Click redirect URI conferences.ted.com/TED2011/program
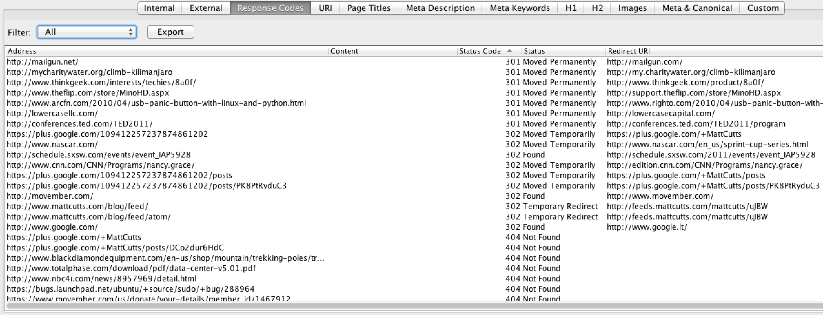823x315 pixels. point(696,124)
